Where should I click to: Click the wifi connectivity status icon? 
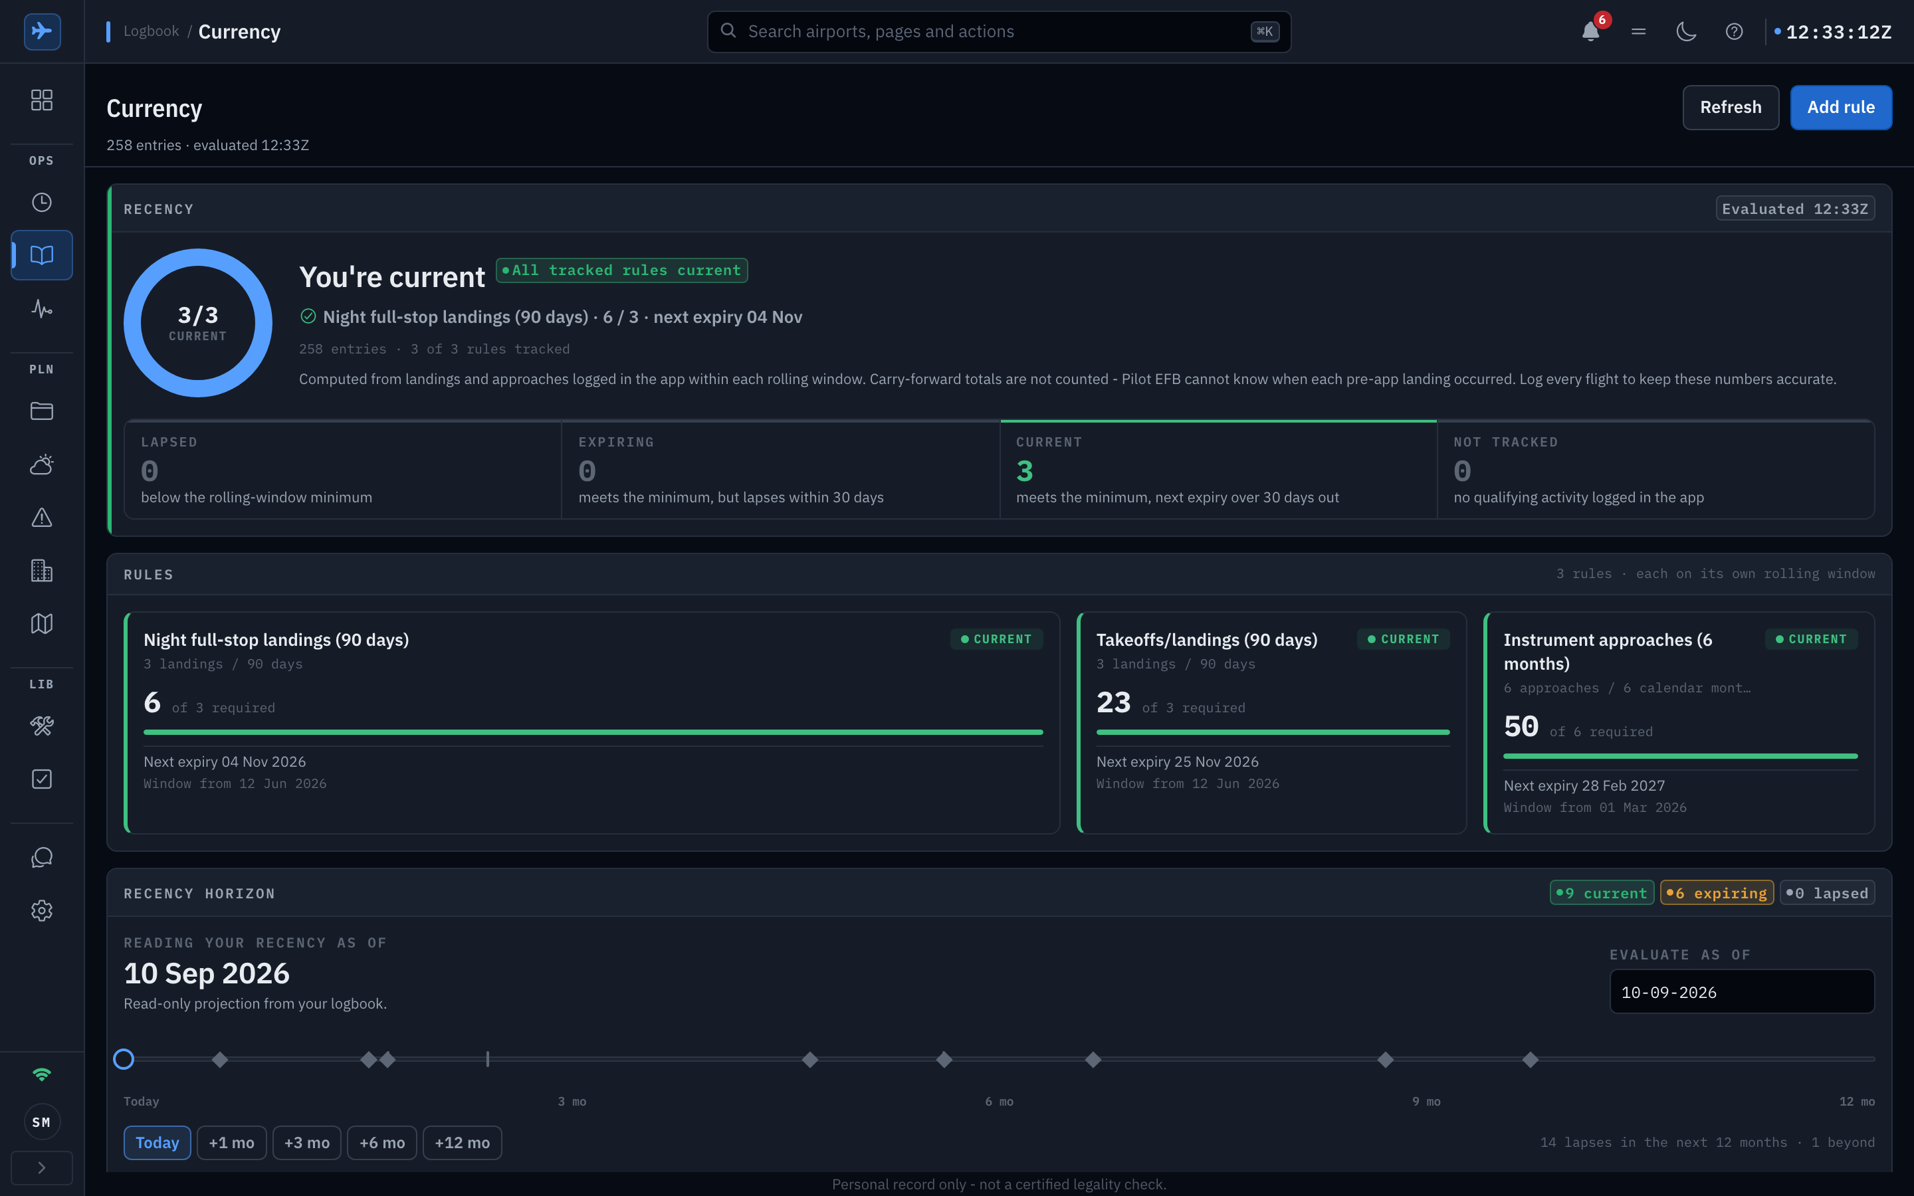tap(42, 1074)
